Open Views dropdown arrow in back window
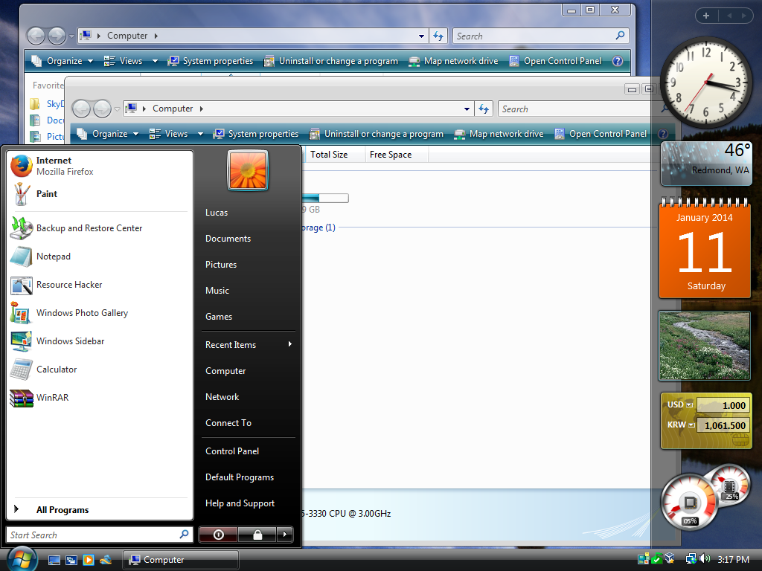Screen dimensions: 762x571 point(155,61)
